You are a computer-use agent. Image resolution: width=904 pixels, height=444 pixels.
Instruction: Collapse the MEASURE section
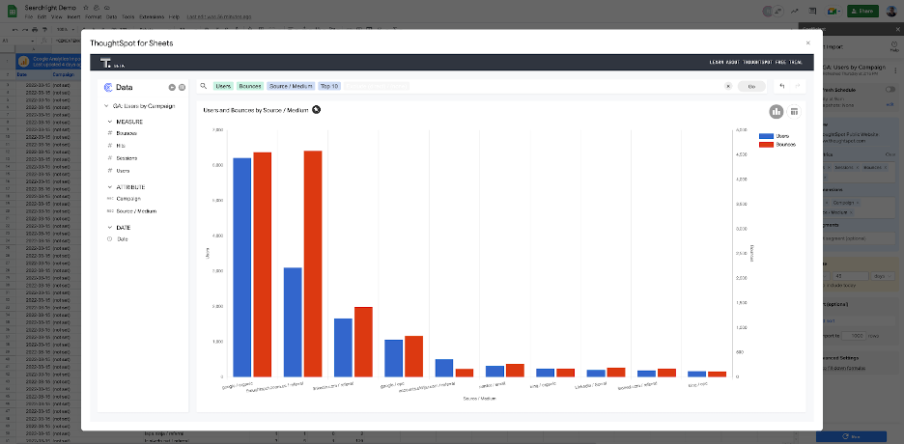[x=110, y=122]
